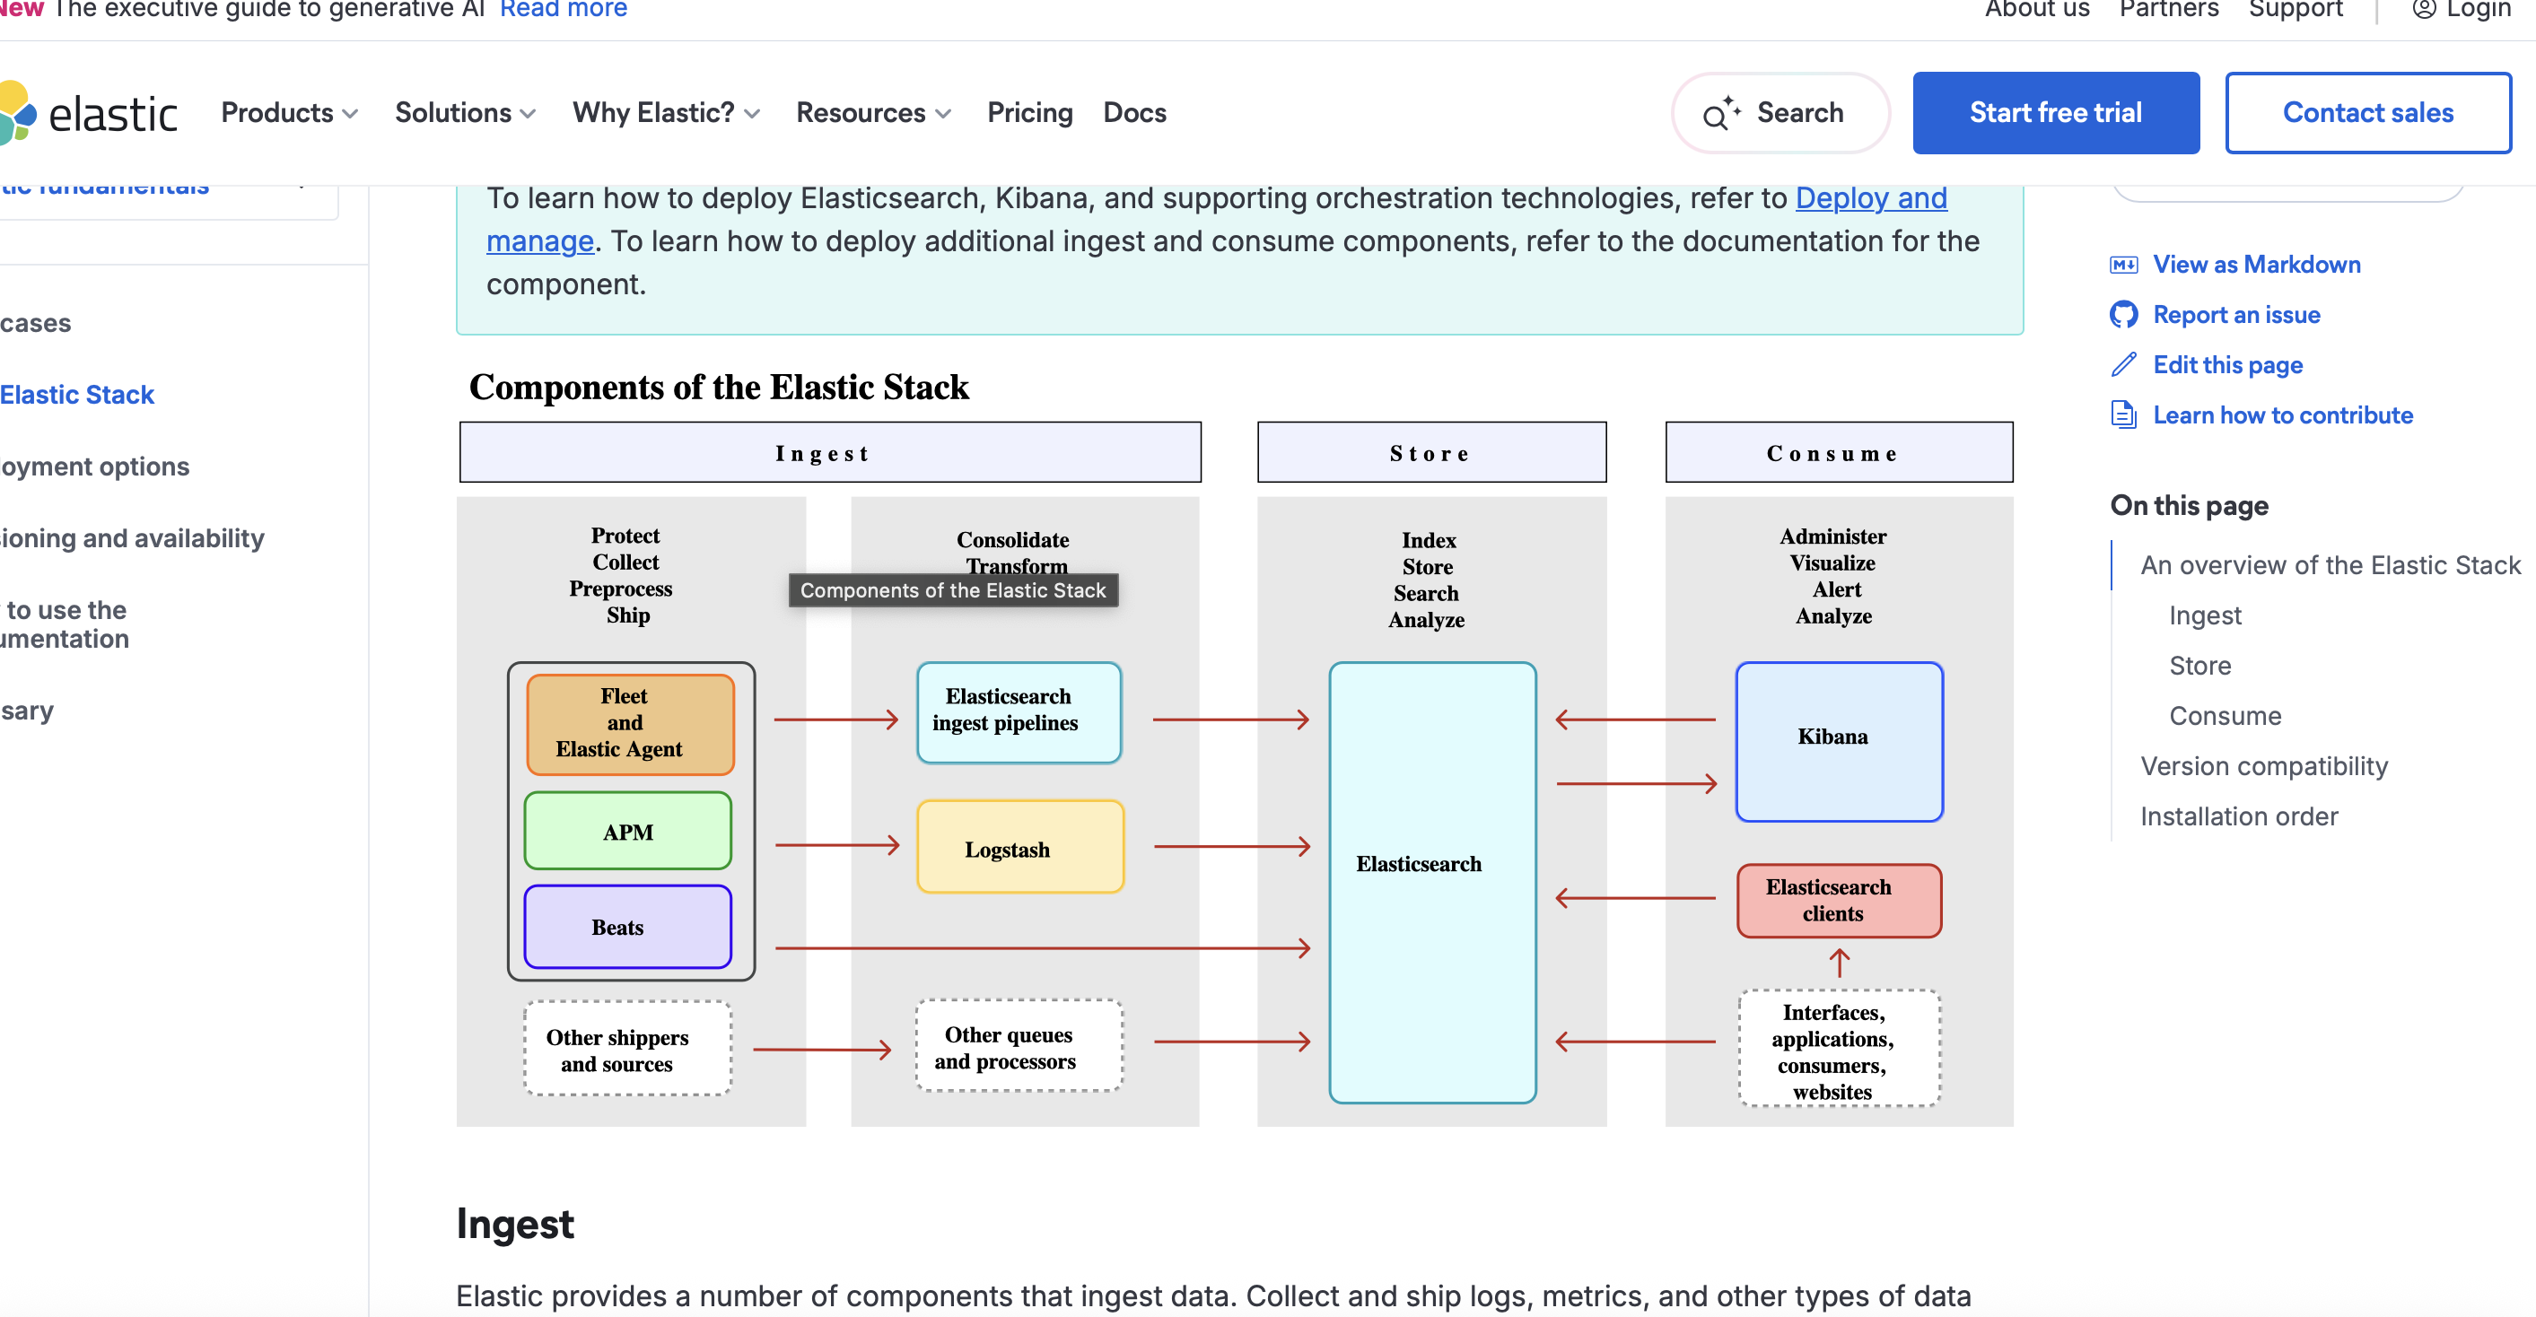Image resolution: width=2536 pixels, height=1317 pixels.
Task: Click the document icon beside Learn how to contribute
Action: pyautogui.click(x=2123, y=415)
